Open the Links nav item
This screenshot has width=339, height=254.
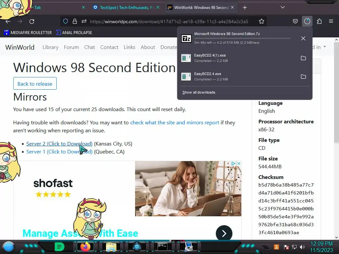click(x=129, y=47)
